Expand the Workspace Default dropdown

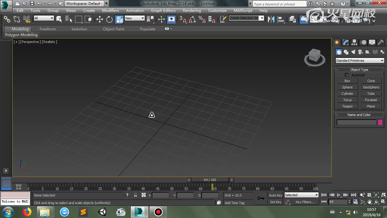tap(84, 3)
